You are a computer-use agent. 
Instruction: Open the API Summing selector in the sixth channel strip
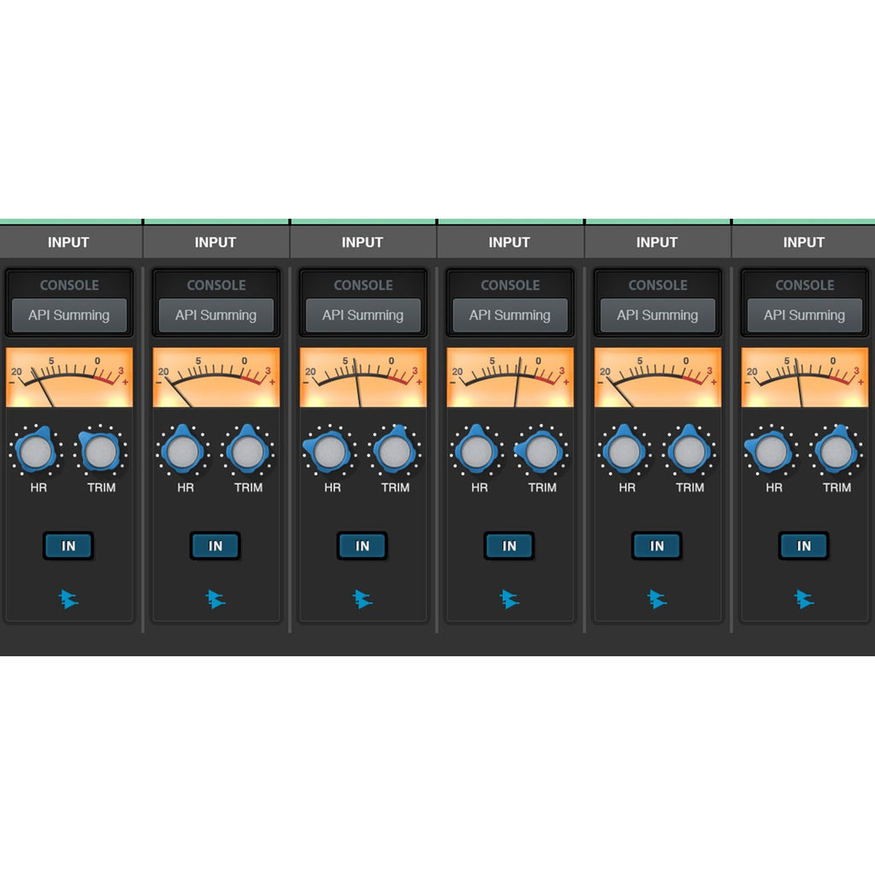point(805,315)
